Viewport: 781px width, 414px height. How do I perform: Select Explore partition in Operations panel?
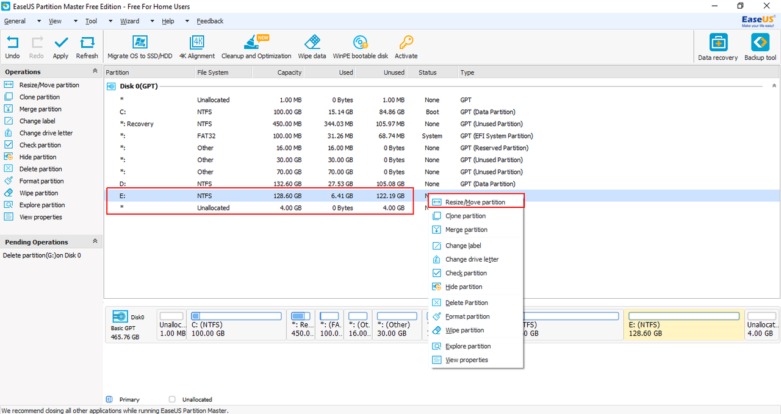pos(34,205)
